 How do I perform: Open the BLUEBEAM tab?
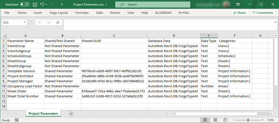tap(163, 13)
